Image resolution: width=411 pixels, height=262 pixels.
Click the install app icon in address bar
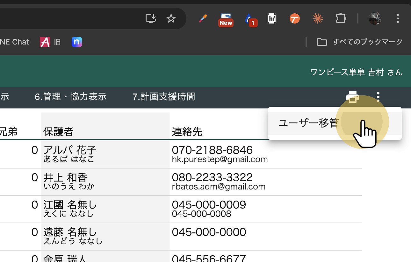(151, 18)
